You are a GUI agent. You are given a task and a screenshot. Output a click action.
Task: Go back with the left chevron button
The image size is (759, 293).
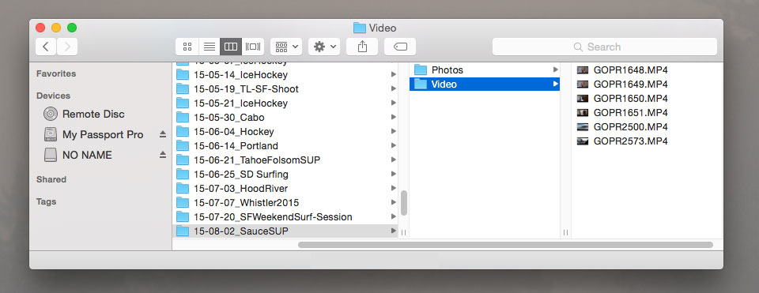coord(46,47)
